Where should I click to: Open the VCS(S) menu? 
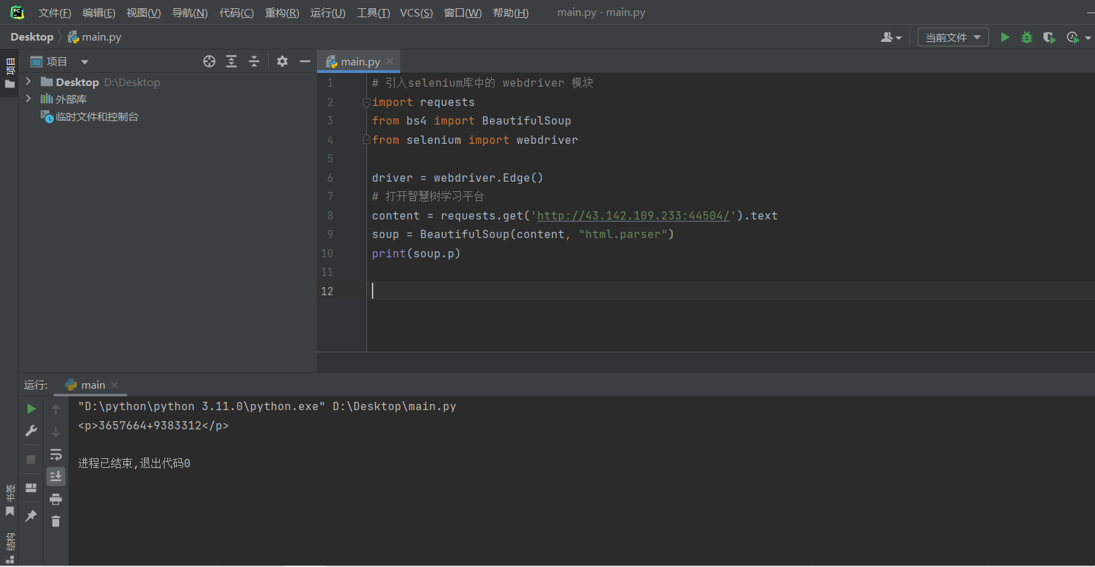[416, 13]
